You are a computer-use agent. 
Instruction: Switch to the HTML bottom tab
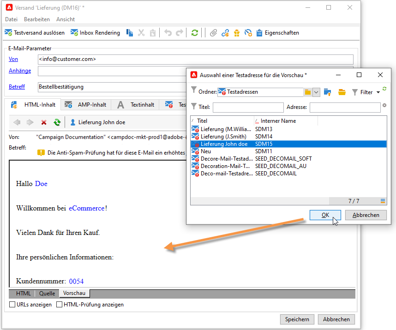23,294
